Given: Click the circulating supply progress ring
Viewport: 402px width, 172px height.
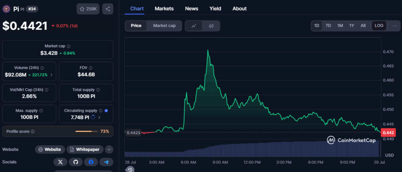Looking at the screenshot, I should pyautogui.click(x=93, y=117).
